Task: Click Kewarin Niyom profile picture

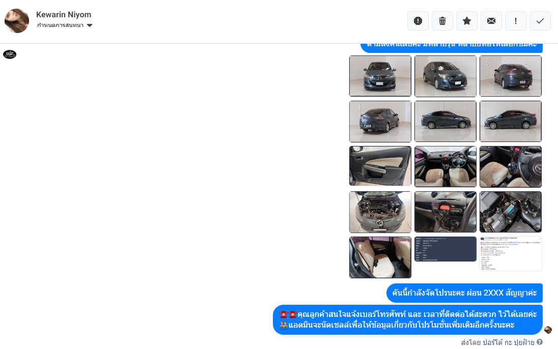Action: 17,21
